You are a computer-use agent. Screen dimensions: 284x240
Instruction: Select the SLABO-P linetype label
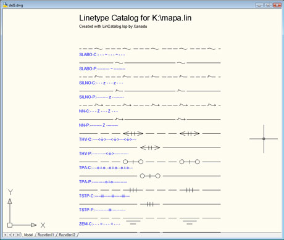tap(102, 68)
